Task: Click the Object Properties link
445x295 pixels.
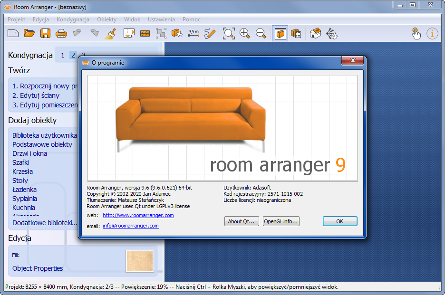Action: pos(38,268)
